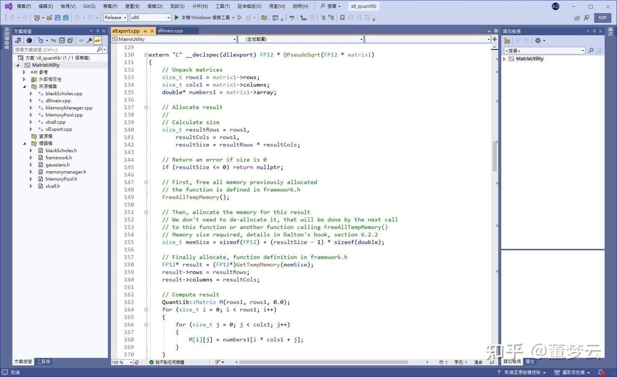Click the Save All icon in toolbar
The width and height of the screenshot is (617, 377).
point(66,18)
